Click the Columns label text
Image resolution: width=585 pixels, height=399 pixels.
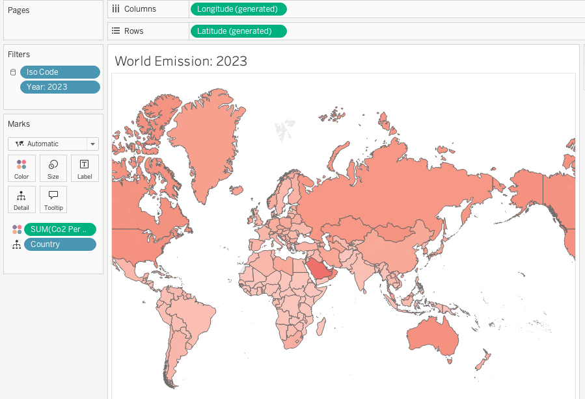coord(140,9)
